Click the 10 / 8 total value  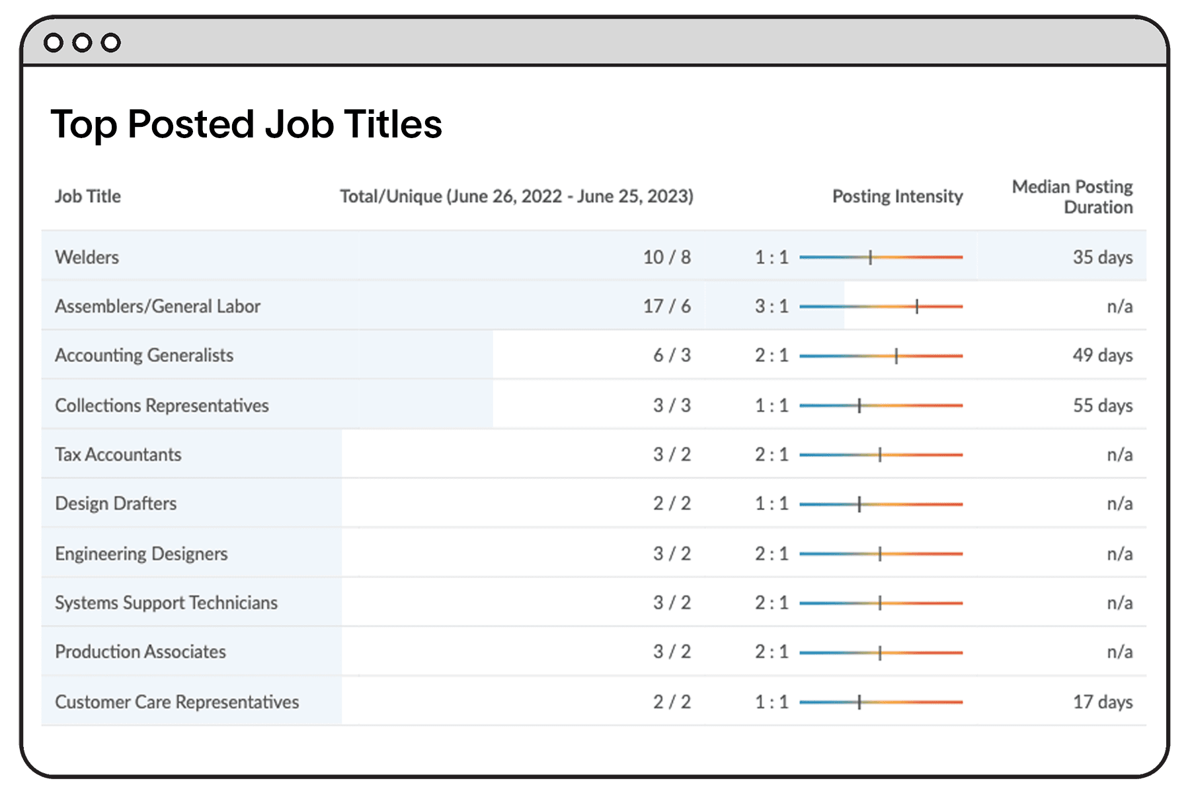(667, 257)
